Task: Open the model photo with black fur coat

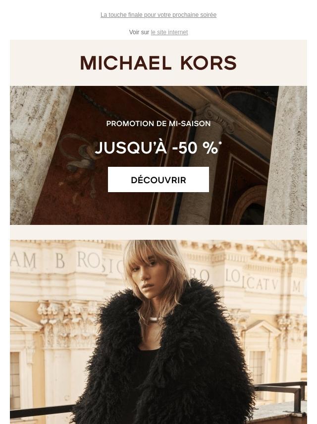Action: coord(158,332)
